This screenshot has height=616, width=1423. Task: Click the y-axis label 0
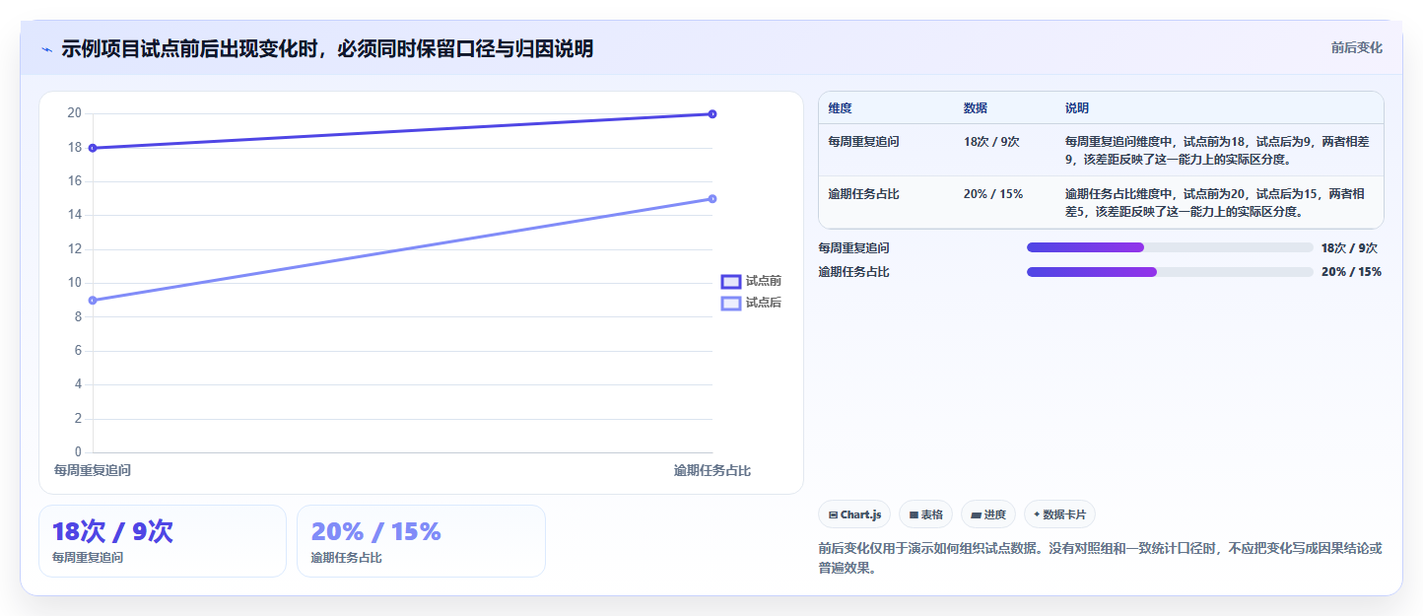click(x=78, y=452)
